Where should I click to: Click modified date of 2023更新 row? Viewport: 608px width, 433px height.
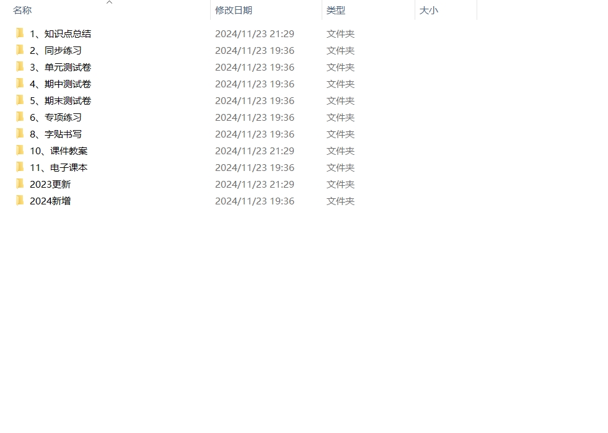point(255,184)
